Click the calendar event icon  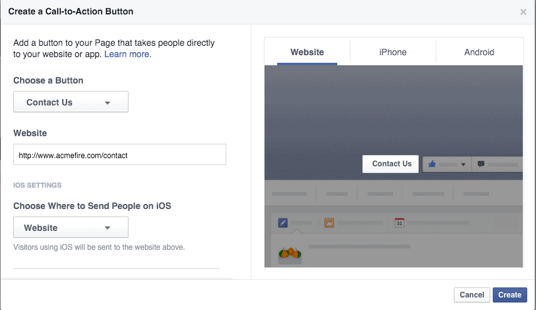click(399, 223)
